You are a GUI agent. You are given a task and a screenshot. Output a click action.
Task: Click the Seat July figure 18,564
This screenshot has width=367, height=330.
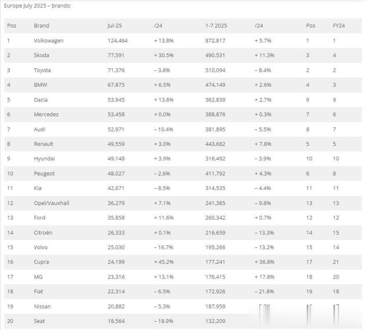pos(116,321)
